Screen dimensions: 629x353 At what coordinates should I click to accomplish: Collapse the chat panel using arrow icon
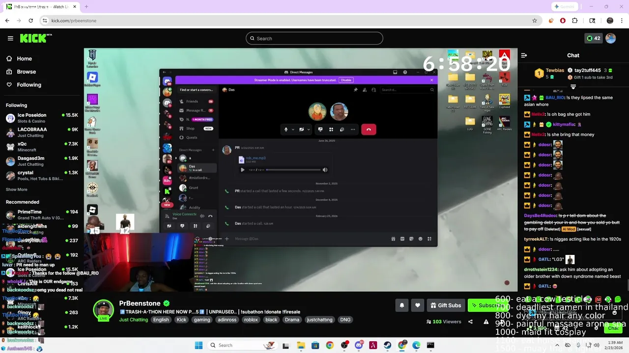coord(524,55)
